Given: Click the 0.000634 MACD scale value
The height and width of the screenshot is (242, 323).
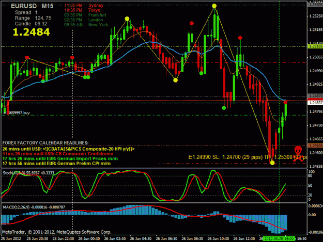Looking at the screenshot, I should [x=316, y=206].
